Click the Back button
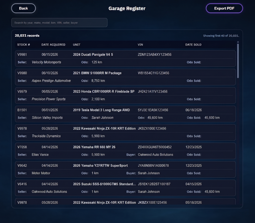The width and height of the screenshot is (255, 223). pyautogui.click(x=23, y=8)
